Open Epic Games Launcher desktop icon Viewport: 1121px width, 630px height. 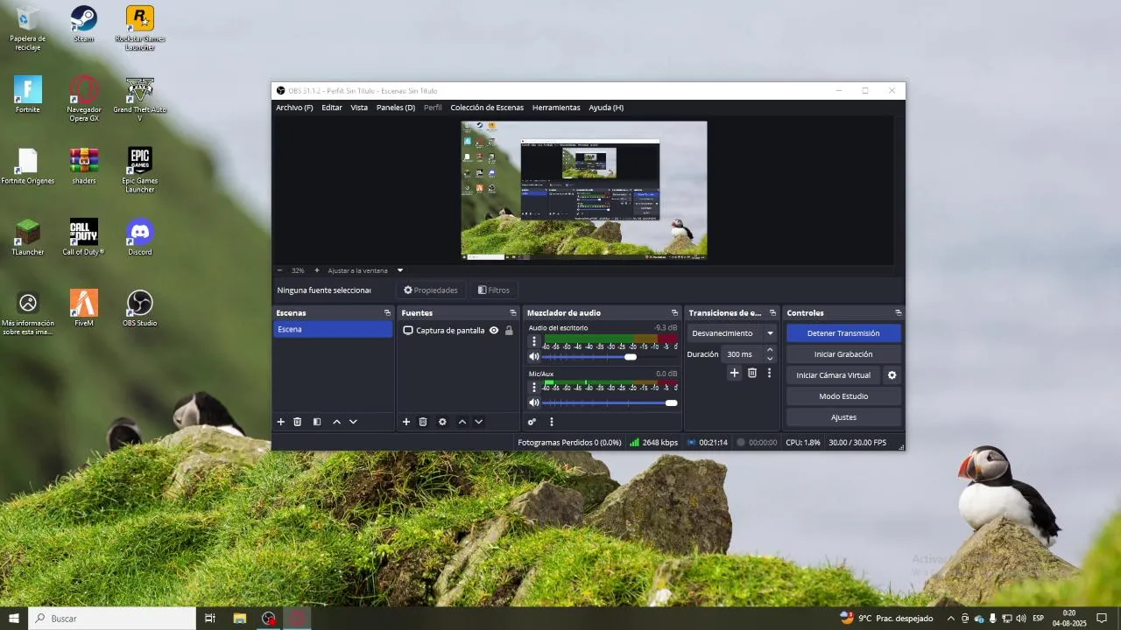[139, 170]
